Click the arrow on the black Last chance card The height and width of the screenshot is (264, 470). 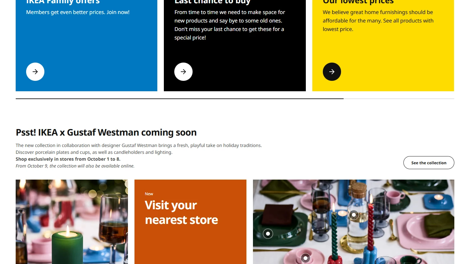point(183,72)
